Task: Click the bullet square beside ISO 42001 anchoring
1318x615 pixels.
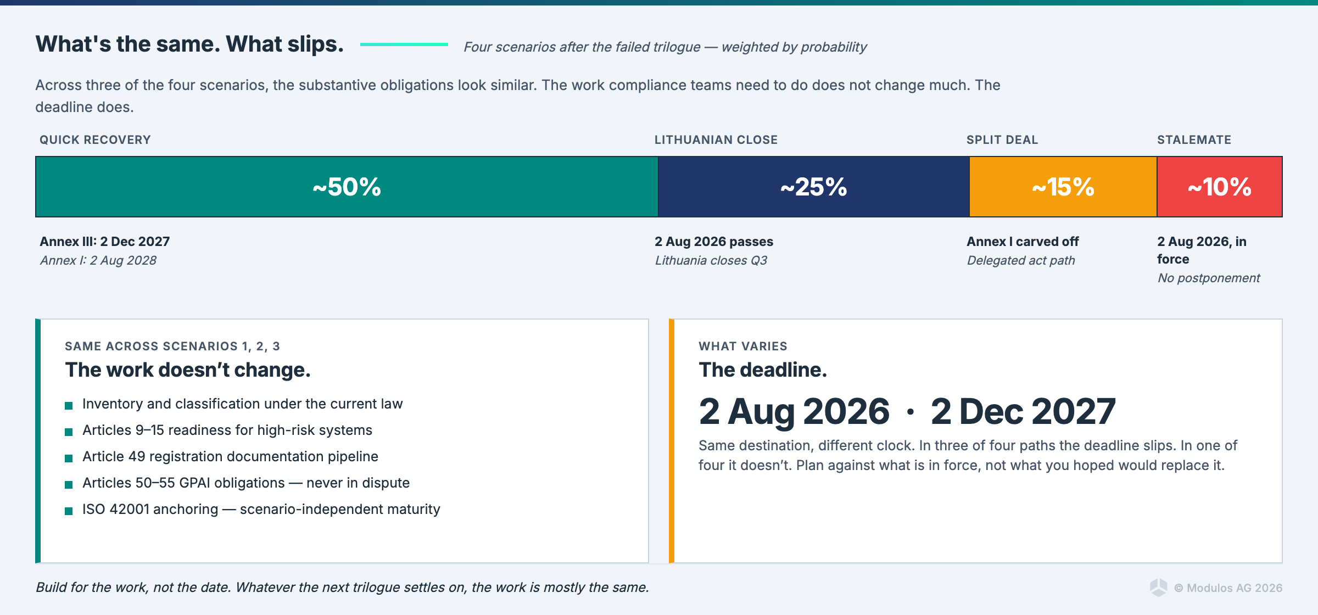Action: point(69,511)
